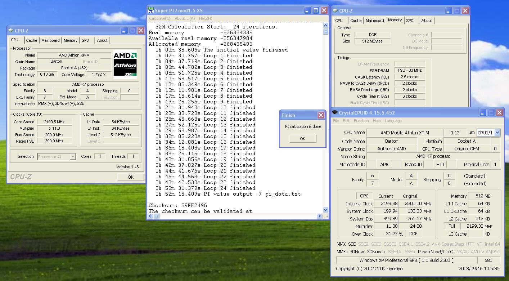Image resolution: width=509 pixels, height=281 pixels.
Task: Click the Name String field AMD K7 processo
Action: point(433,156)
